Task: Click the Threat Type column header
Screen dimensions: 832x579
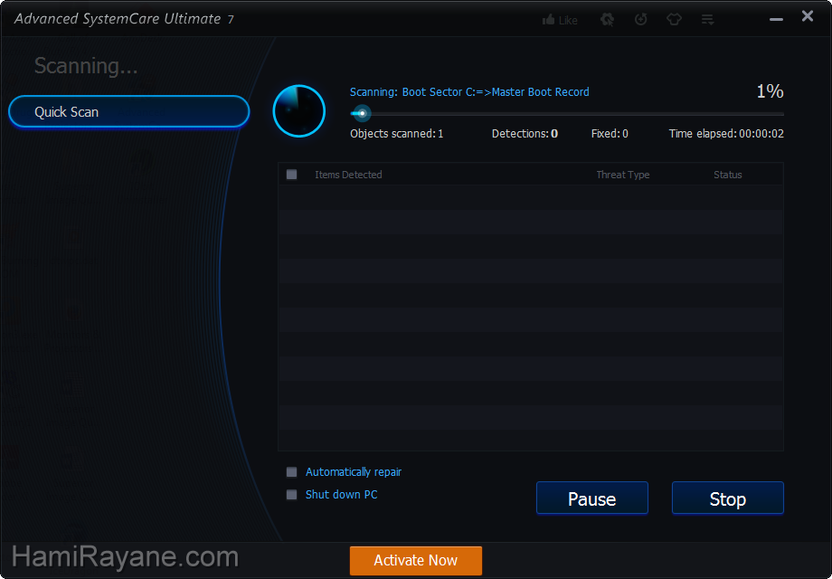Action: click(x=623, y=175)
